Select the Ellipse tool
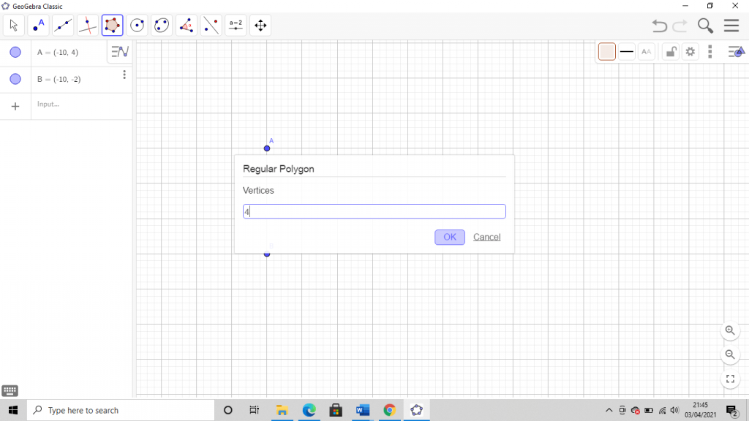749x421 pixels. (x=161, y=25)
